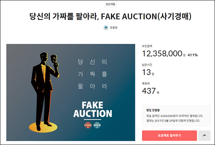This screenshot has height=145, width=215.
Task: Click the 모인금액 label
Action: (x=147, y=46)
